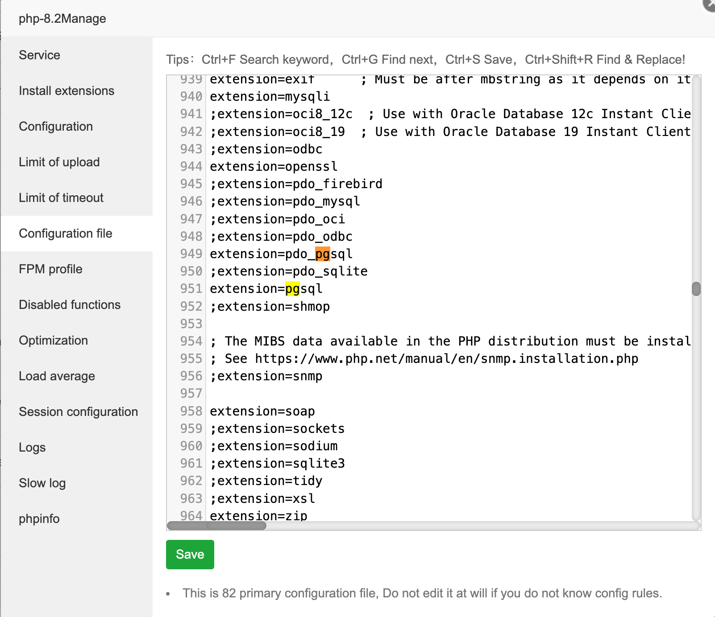Open Session configuration settings
Screen dimensions: 715x617
(78, 412)
